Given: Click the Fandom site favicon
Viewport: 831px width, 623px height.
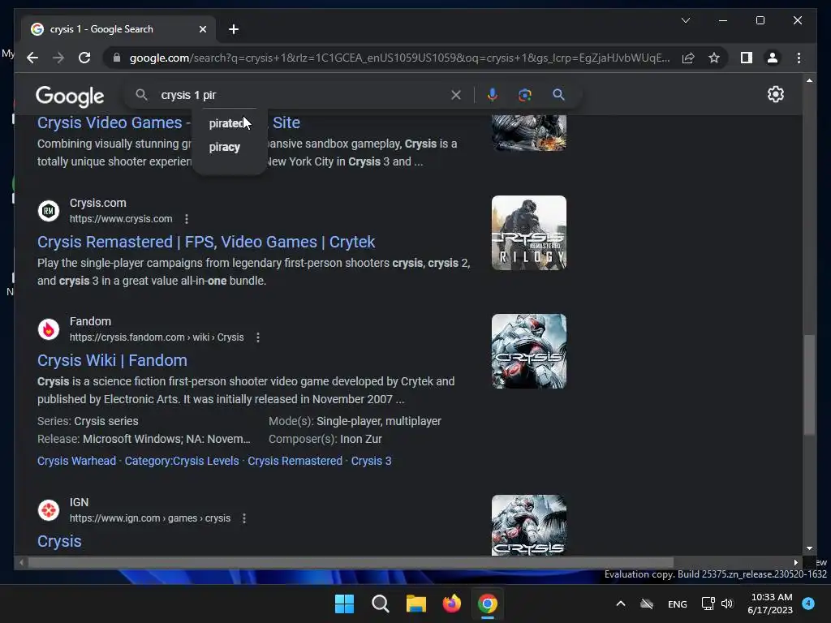Looking at the screenshot, I should tap(49, 329).
